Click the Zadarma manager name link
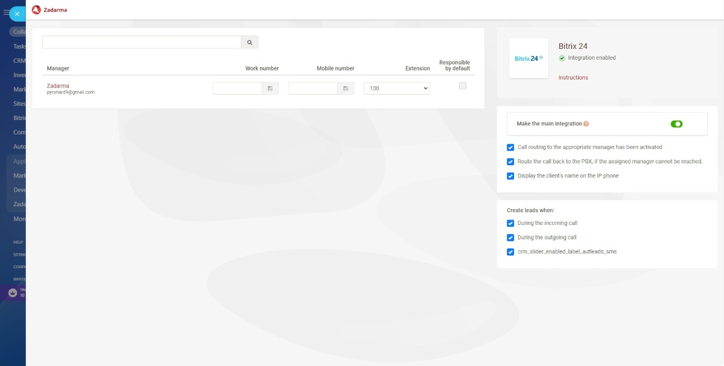The image size is (724, 366). coord(58,86)
